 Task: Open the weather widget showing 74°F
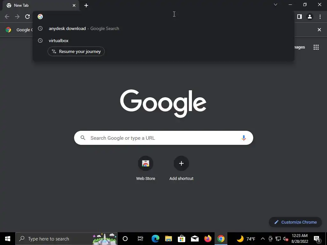[x=246, y=239]
